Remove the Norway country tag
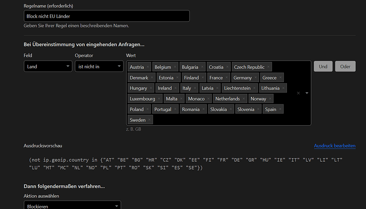This screenshot has width=366, height=209. click(270, 99)
